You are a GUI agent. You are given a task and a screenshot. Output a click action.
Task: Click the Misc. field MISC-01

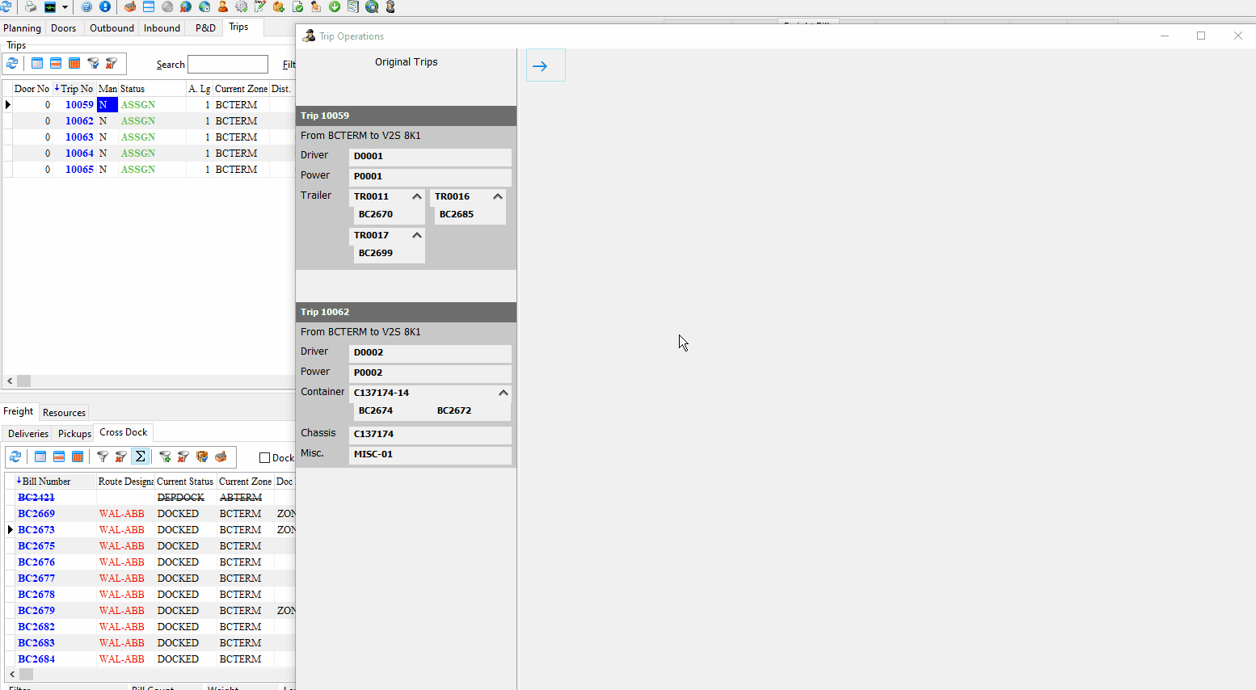(x=430, y=455)
